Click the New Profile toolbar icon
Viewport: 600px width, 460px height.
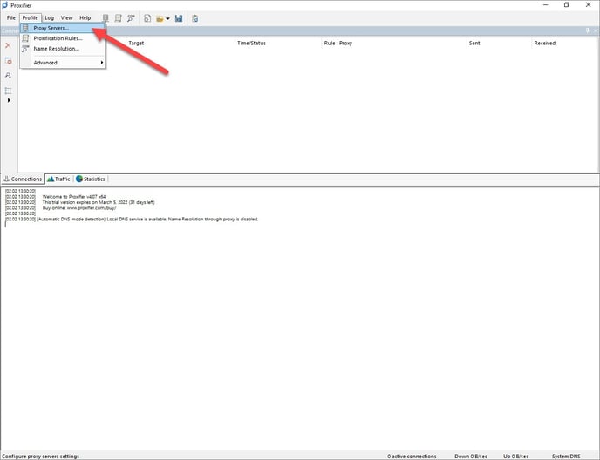pyautogui.click(x=147, y=18)
